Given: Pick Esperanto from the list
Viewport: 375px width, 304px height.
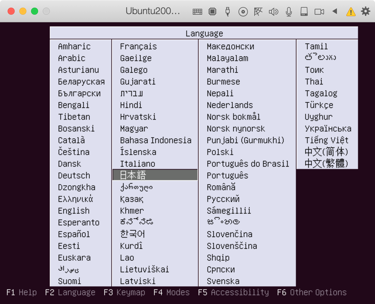Looking at the screenshot, I should pos(79,222).
